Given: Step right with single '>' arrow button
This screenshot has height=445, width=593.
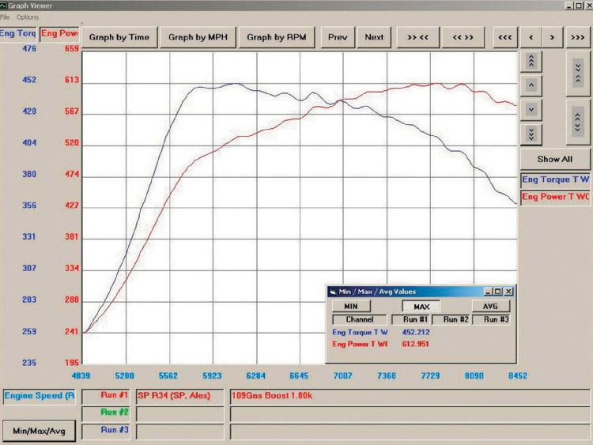Looking at the screenshot, I should (x=552, y=36).
